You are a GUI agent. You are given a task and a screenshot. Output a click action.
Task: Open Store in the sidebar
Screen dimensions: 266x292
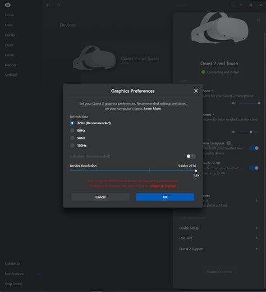point(9,25)
